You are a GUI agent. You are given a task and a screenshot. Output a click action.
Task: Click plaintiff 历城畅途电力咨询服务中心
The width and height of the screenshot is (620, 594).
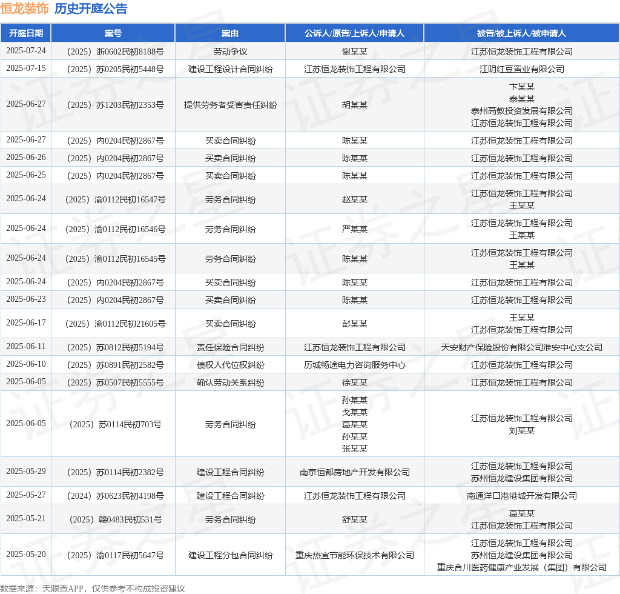pyautogui.click(x=354, y=365)
